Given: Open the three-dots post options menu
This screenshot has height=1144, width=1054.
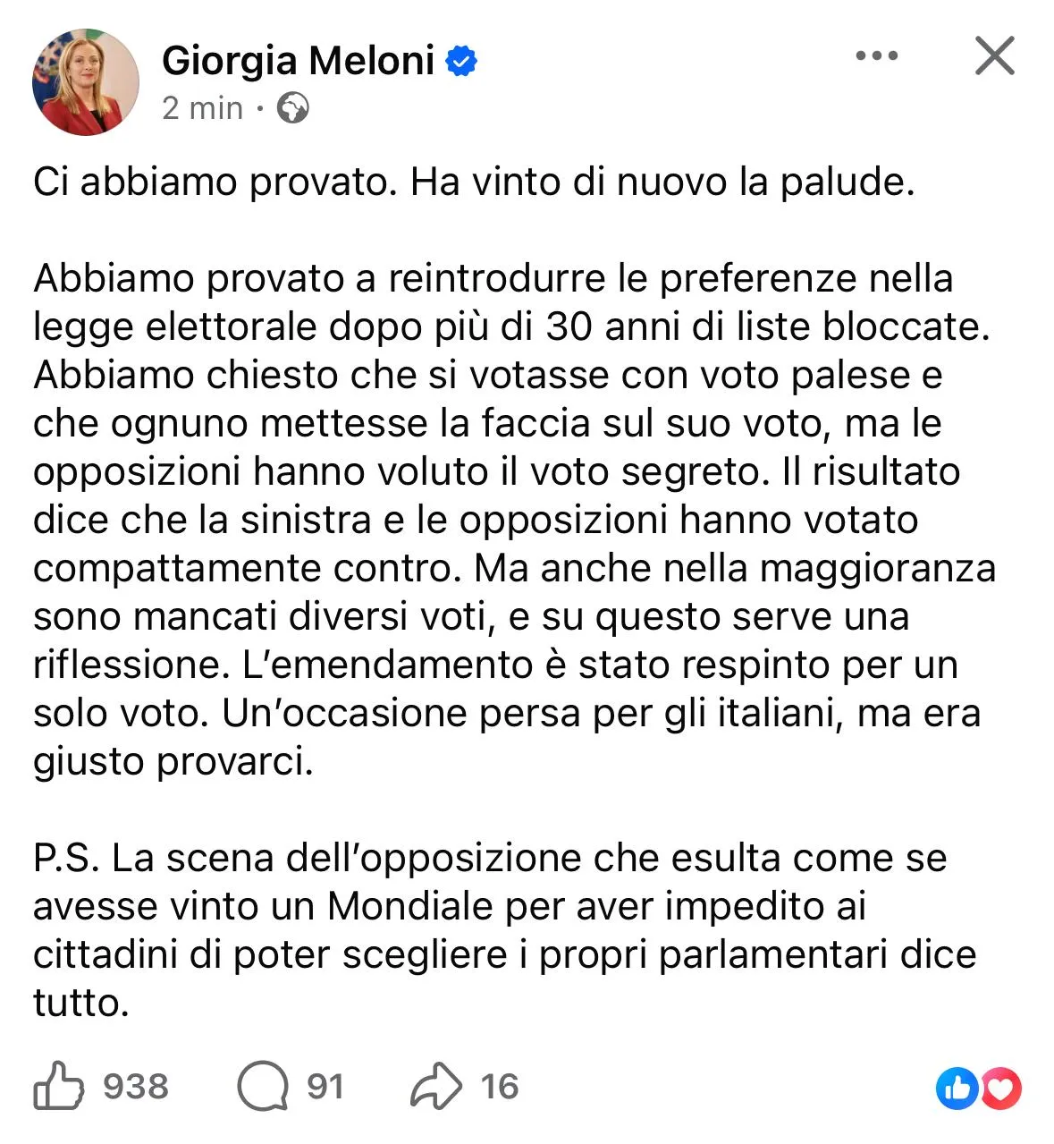Looking at the screenshot, I should (876, 55).
